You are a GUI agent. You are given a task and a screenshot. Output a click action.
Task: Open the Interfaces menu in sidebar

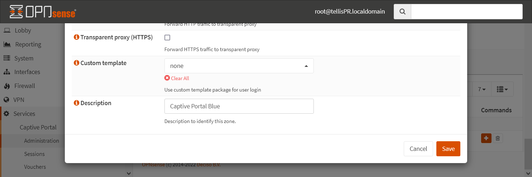tap(27, 72)
